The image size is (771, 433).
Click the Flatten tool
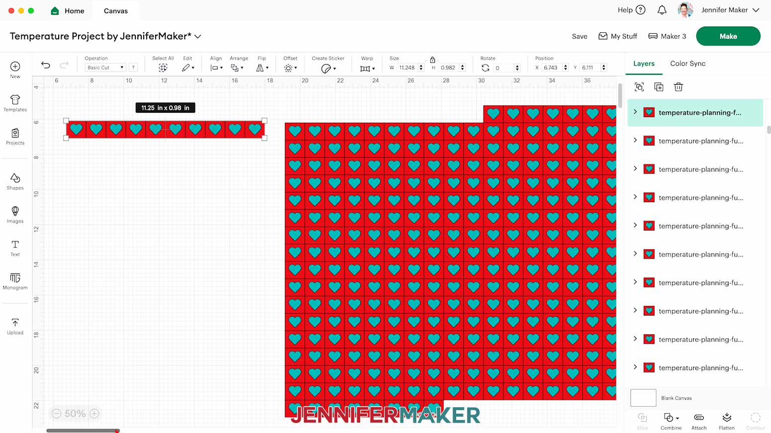[x=727, y=421]
